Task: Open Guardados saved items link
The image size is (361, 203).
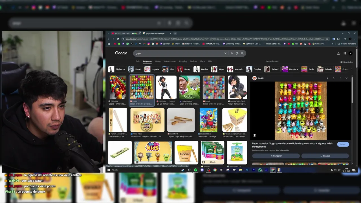Action: 347,62
